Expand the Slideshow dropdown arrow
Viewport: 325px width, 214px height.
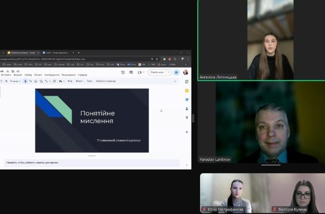[x=169, y=72]
